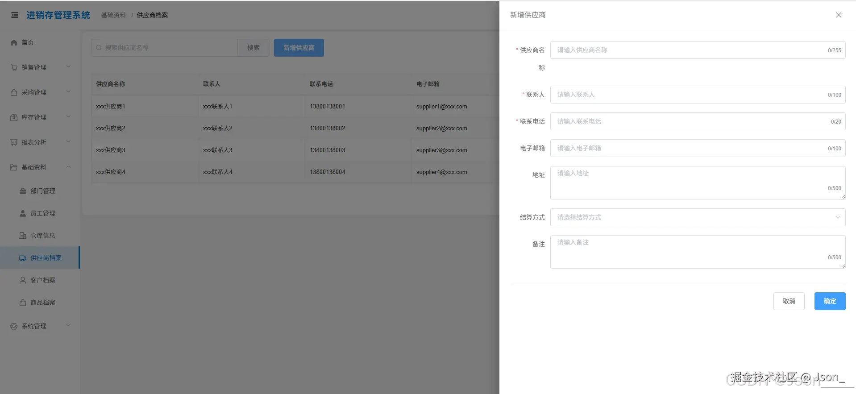856x394 pixels.
Task: Click the shopping cart icon for 销售管理
Action: (x=14, y=67)
